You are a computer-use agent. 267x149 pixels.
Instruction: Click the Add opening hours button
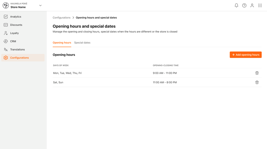click(x=245, y=55)
